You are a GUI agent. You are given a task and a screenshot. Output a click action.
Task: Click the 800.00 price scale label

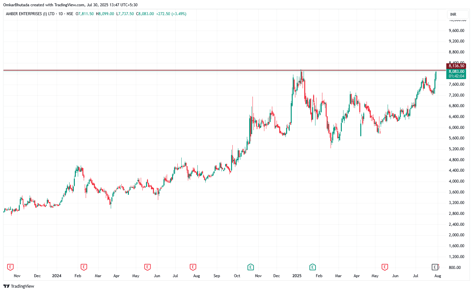point(455,268)
